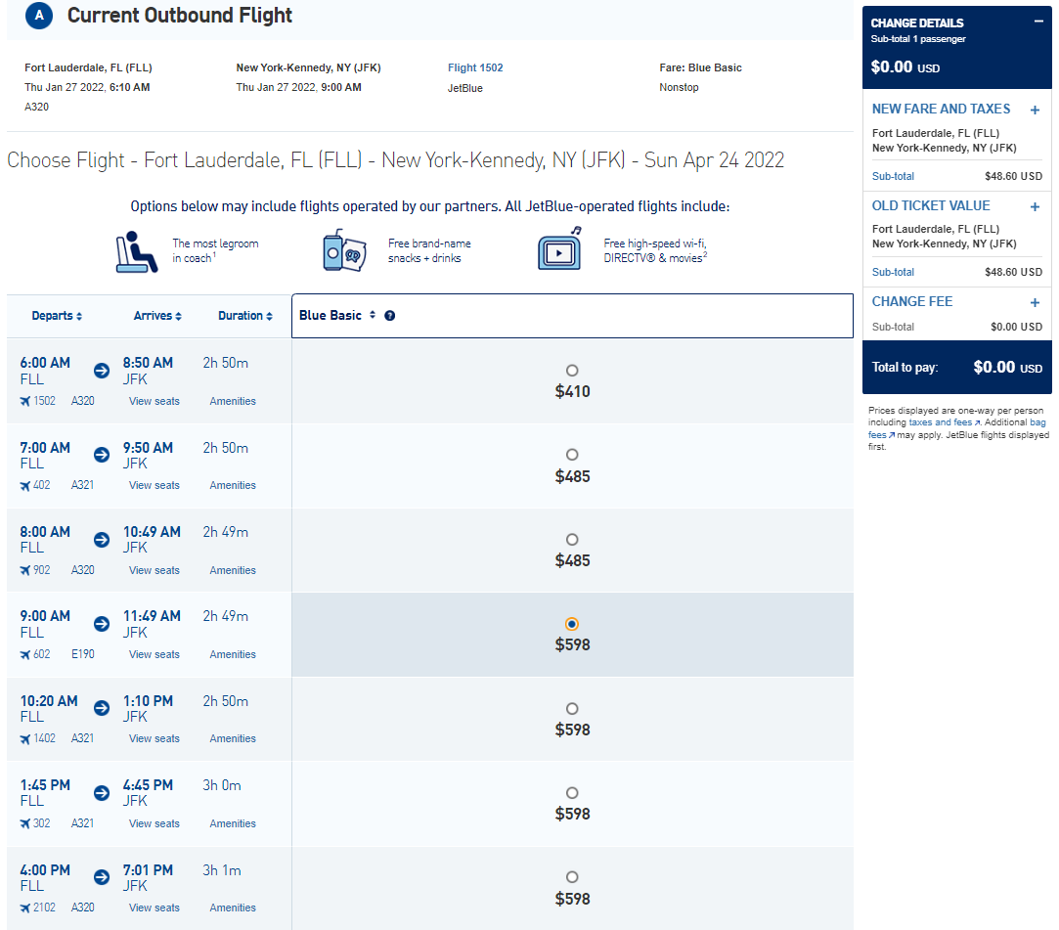Click the snacks and drinks icon
Image resolution: width=1059 pixels, height=930 pixels.
344,250
